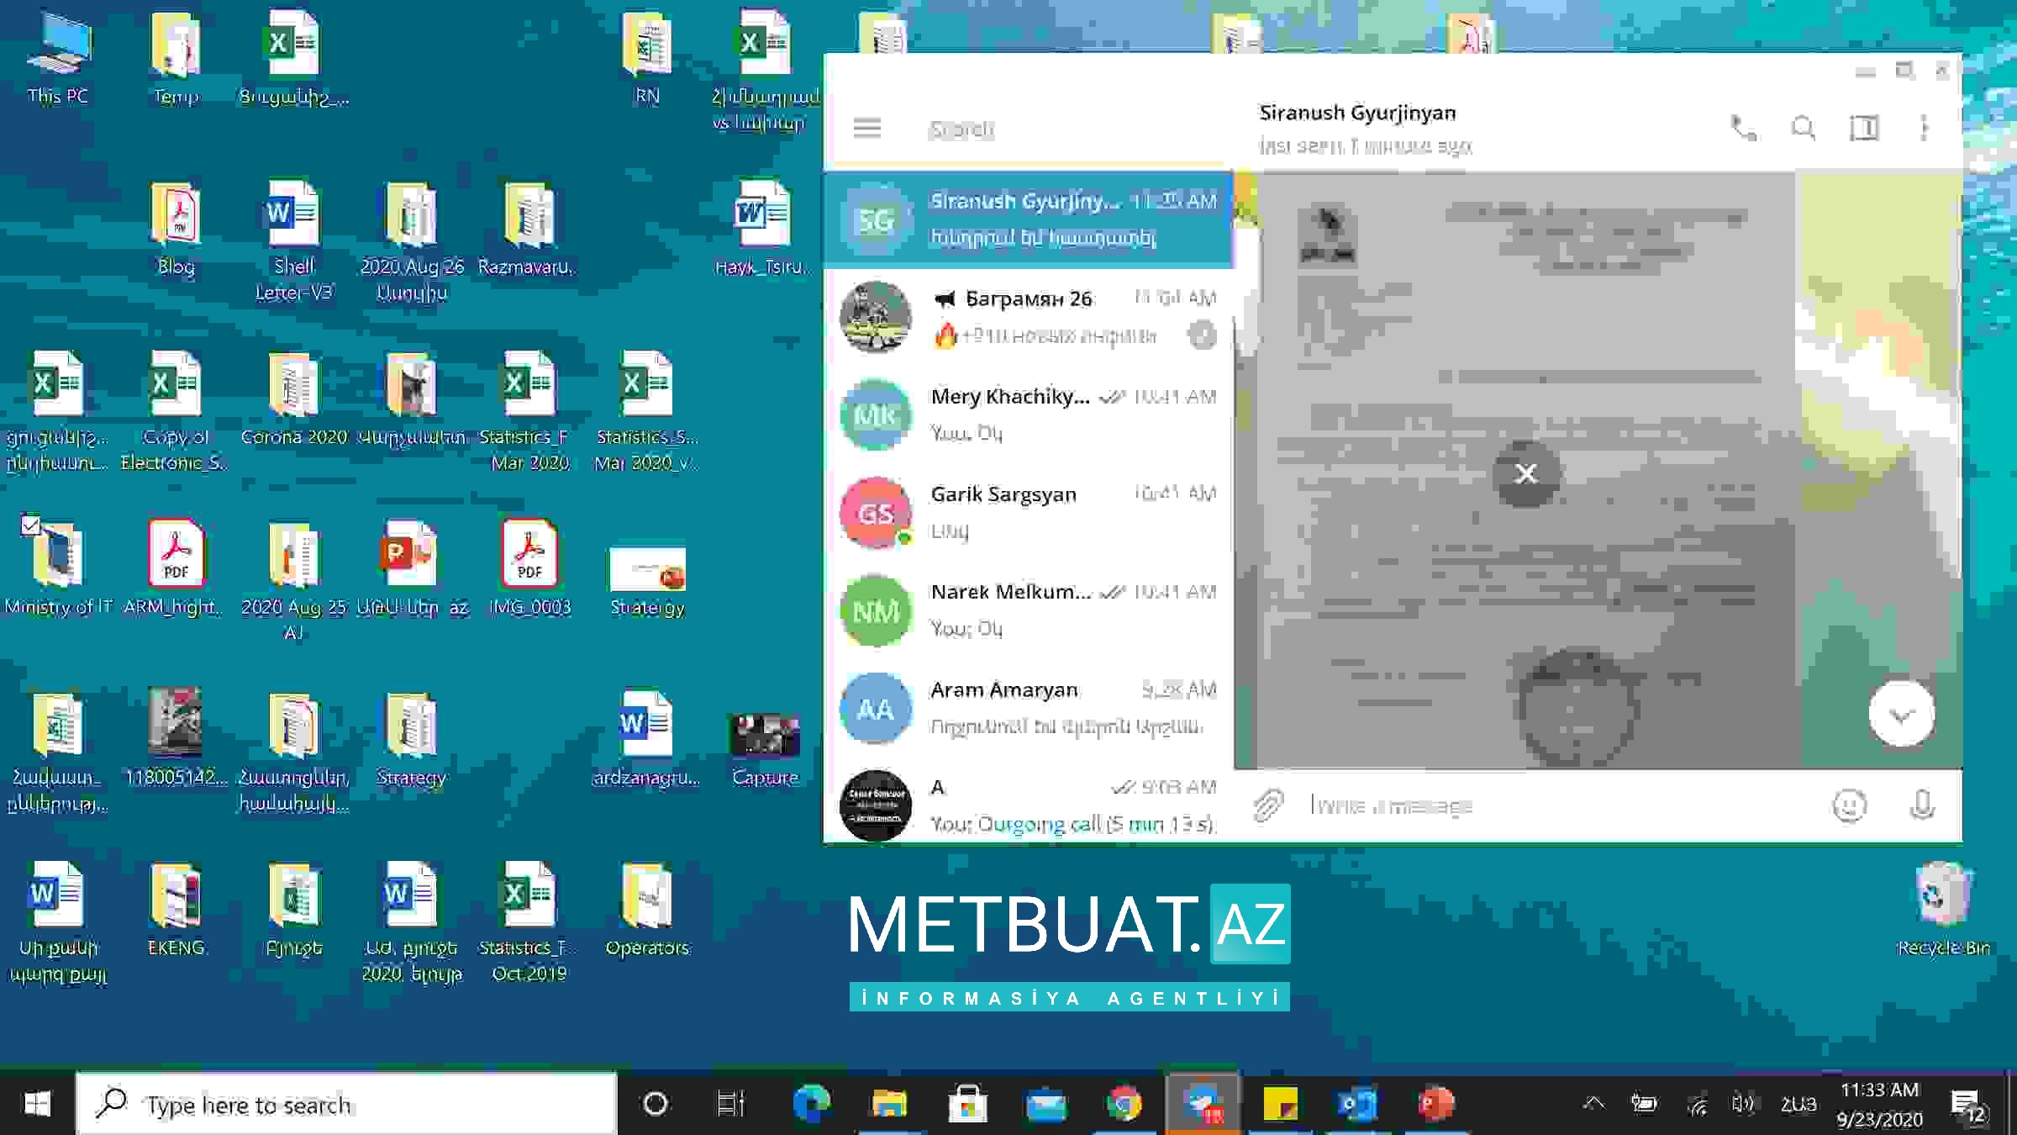Open the volume control in tray
The height and width of the screenshot is (1135, 2017).
point(1743,1104)
